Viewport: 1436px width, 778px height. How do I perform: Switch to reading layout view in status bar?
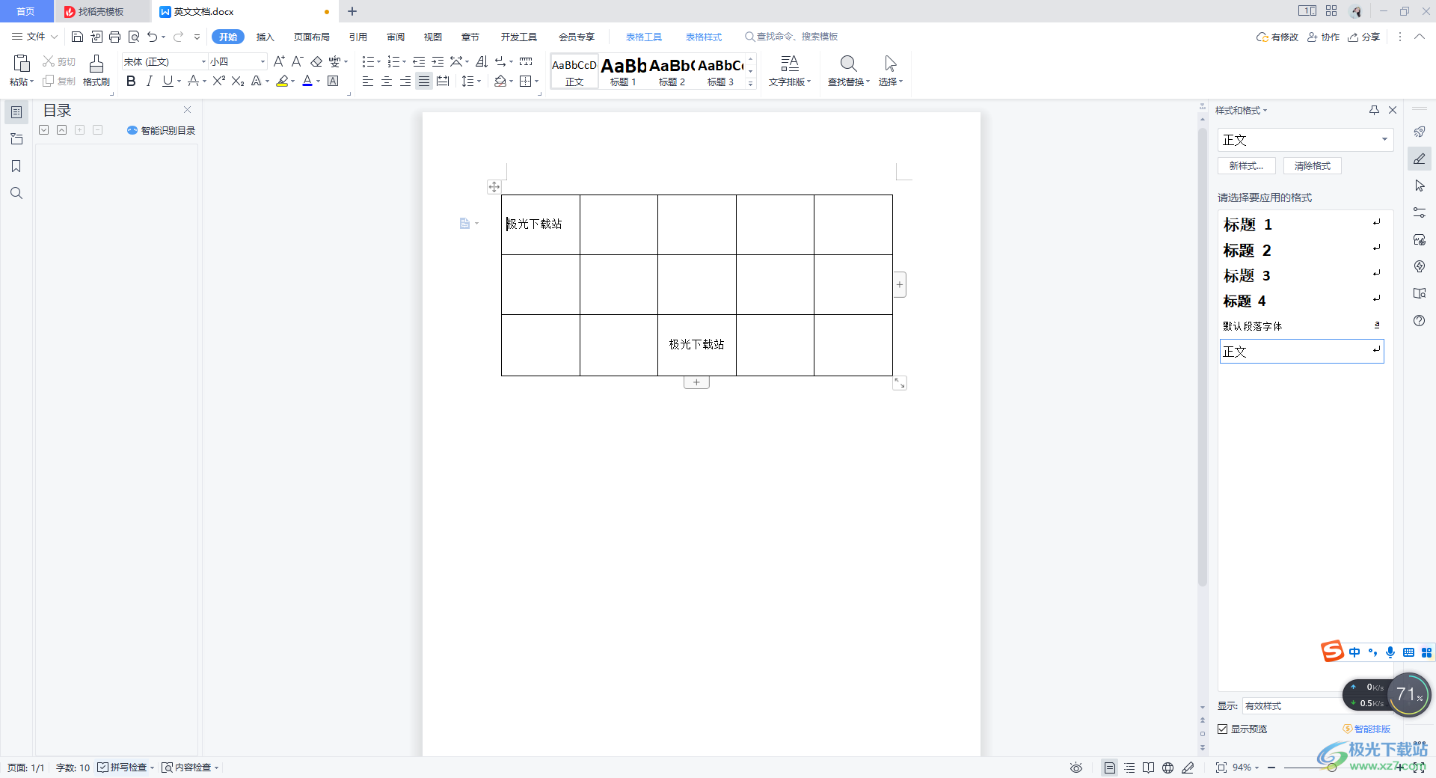click(1148, 768)
